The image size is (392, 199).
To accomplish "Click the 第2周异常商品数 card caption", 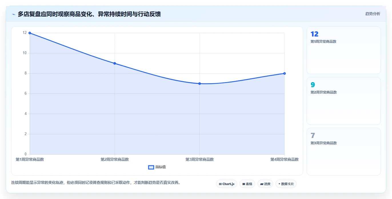I will tap(323, 92).
